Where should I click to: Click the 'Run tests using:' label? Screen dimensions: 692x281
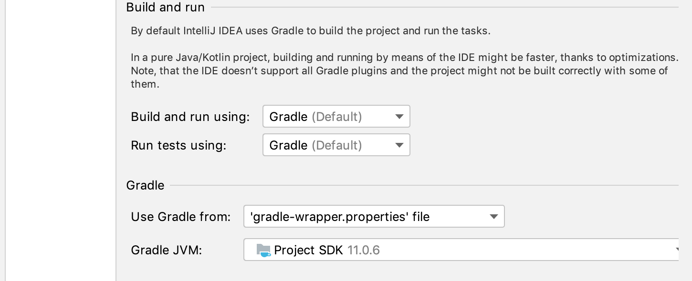click(178, 145)
